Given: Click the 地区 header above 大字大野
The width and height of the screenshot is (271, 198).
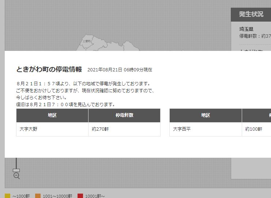Looking at the screenshot, I should point(52,115).
